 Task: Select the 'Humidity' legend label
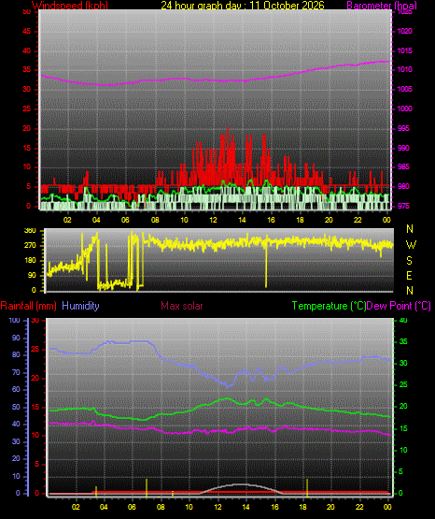[80, 306]
